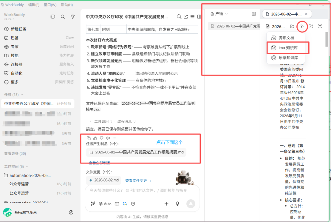The image size is (331, 222).
Task: Open the 帮助(H) menu
Action: click(x=67, y=5)
